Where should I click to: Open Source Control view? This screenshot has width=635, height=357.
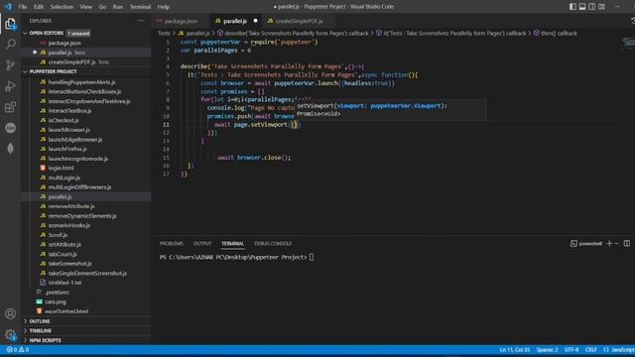point(11,64)
